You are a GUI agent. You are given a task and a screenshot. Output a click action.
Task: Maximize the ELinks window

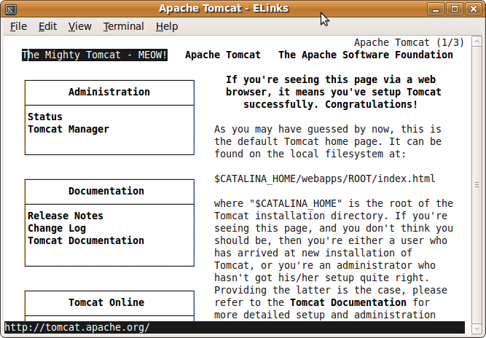click(455, 9)
